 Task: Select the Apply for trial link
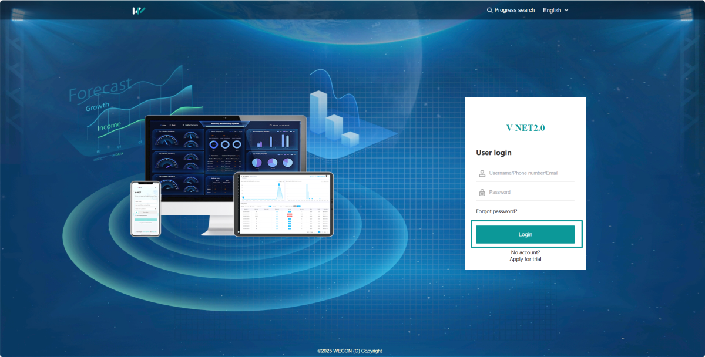(525, 260)
